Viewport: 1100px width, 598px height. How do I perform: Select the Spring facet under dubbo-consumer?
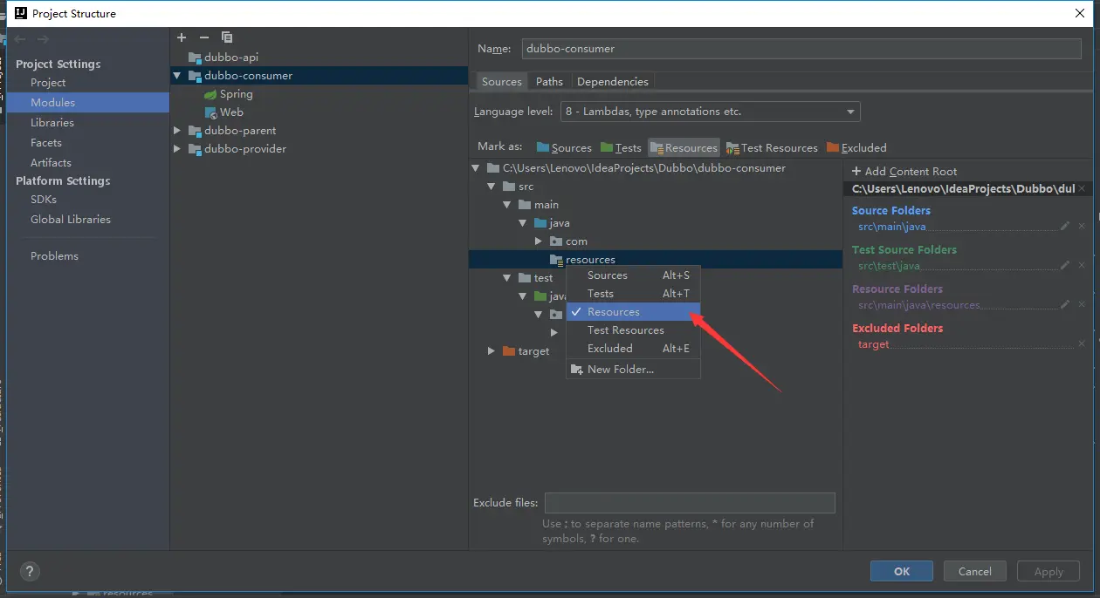point(228,94)
